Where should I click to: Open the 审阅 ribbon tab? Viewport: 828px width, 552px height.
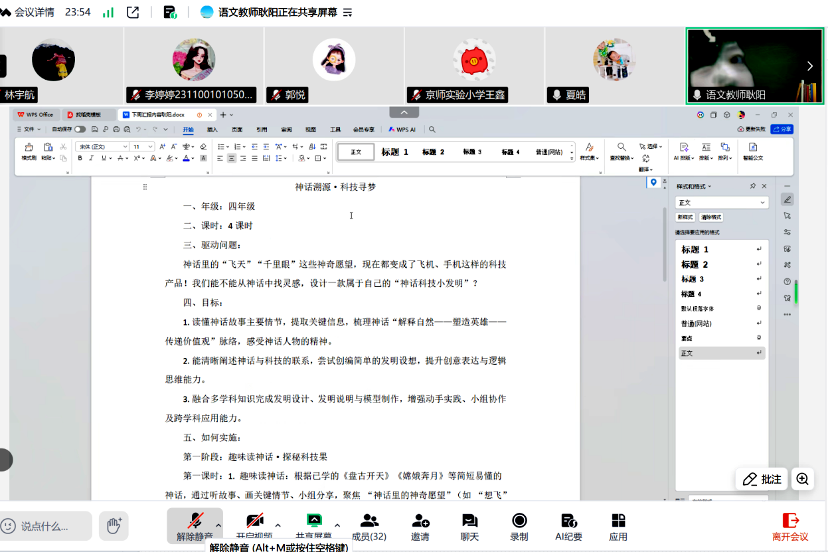click(286, 130)
